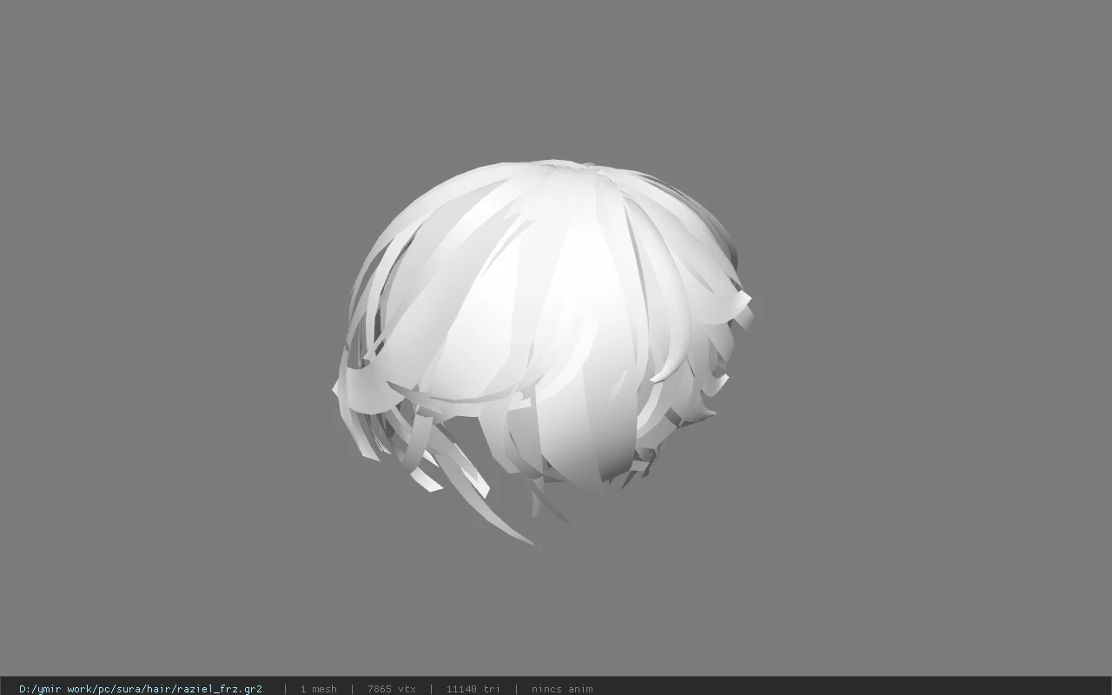Click the 'nincs anim' status entry

pyautogui.click(x=562, y=689)
